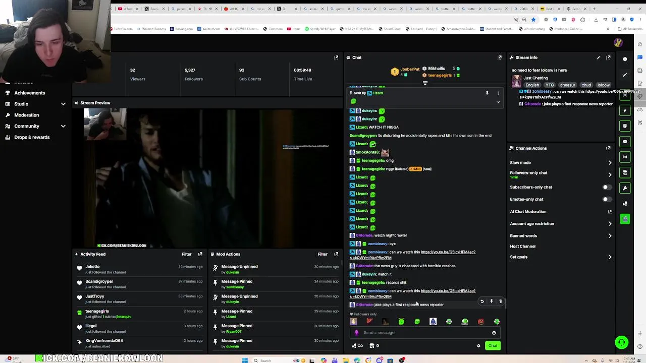Viewport: 646px width, 363px height.
Task: Expand Banned words options
Action: (x=610, y=236)
